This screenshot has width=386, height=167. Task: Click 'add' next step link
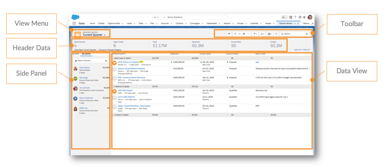[x=257, y=62]
